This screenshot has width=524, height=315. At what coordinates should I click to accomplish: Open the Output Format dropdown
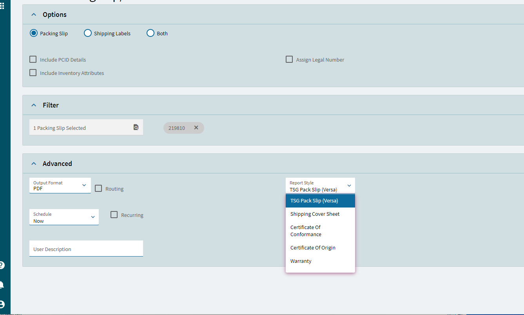(x=60, y=186)
